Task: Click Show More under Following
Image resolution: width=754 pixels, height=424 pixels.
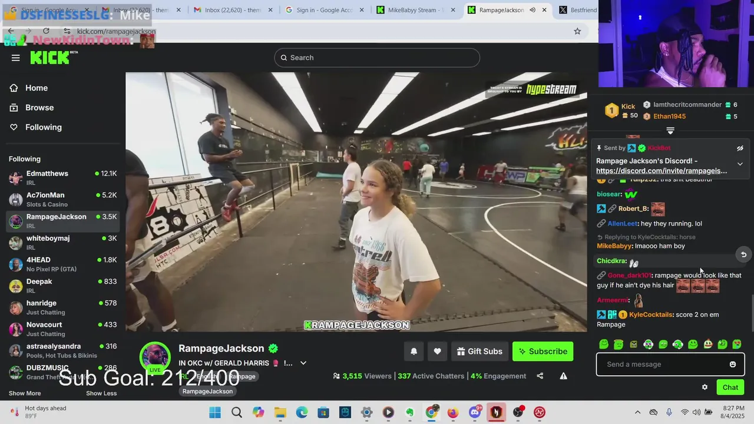Action: (x=25, y=393)
